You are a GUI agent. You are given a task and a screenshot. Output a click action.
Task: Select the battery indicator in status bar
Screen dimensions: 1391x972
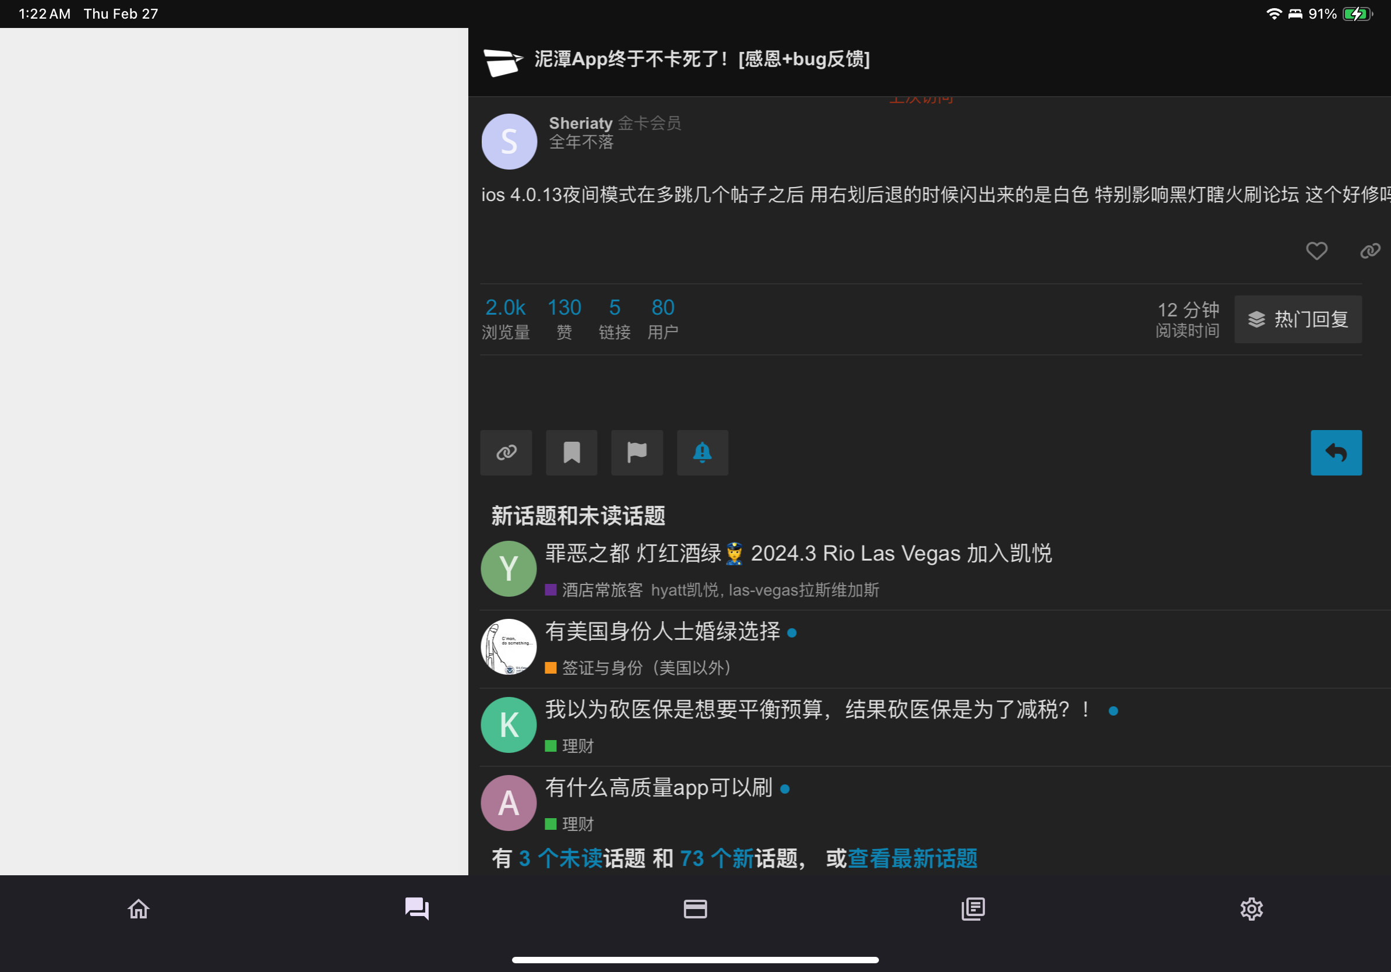click(x=1357, y=14)
